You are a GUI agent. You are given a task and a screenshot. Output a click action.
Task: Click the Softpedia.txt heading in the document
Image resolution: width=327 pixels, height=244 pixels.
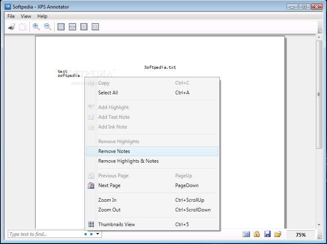160,67
